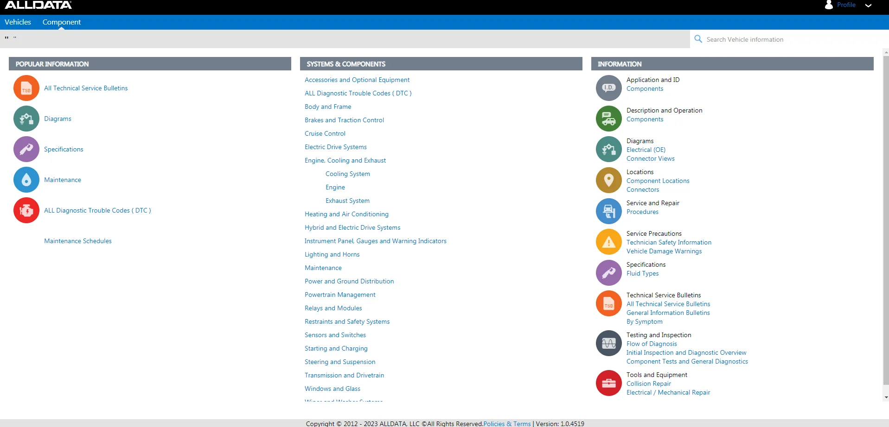The width and height of the screenshot is (889, 427).
Task: Click the orange TSB icon in Popular Information
Action: coord(26,88)
